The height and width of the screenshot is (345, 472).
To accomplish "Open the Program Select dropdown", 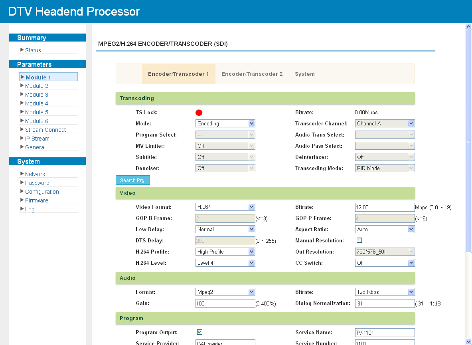I will [x=225, y=135].
